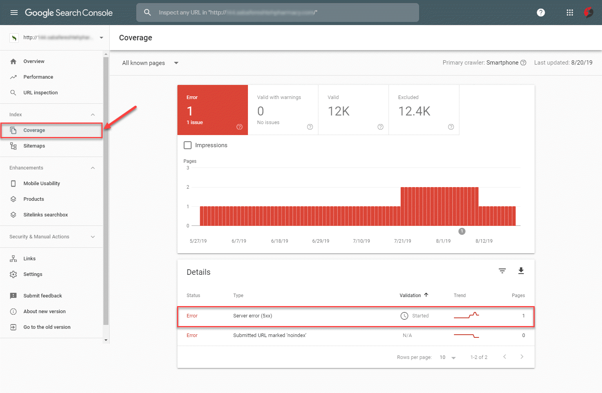
Task: Open the Help question mark icon
Action: tap(541, 13)
